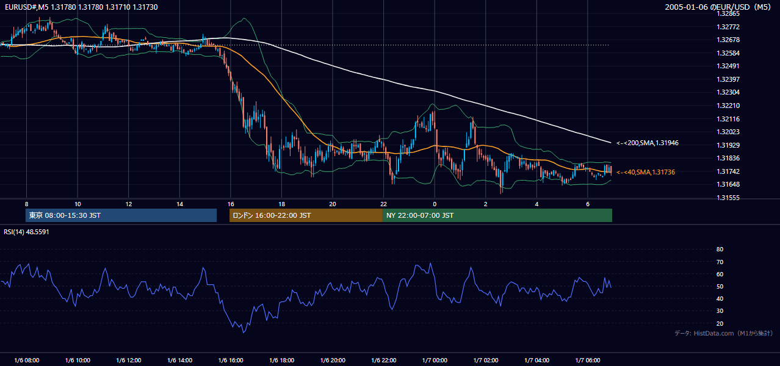
Task: Click hour label 12 under price chart
Action: tap(129, 203)
